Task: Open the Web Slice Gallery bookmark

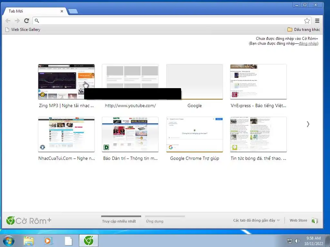Action: coord(23,30)
